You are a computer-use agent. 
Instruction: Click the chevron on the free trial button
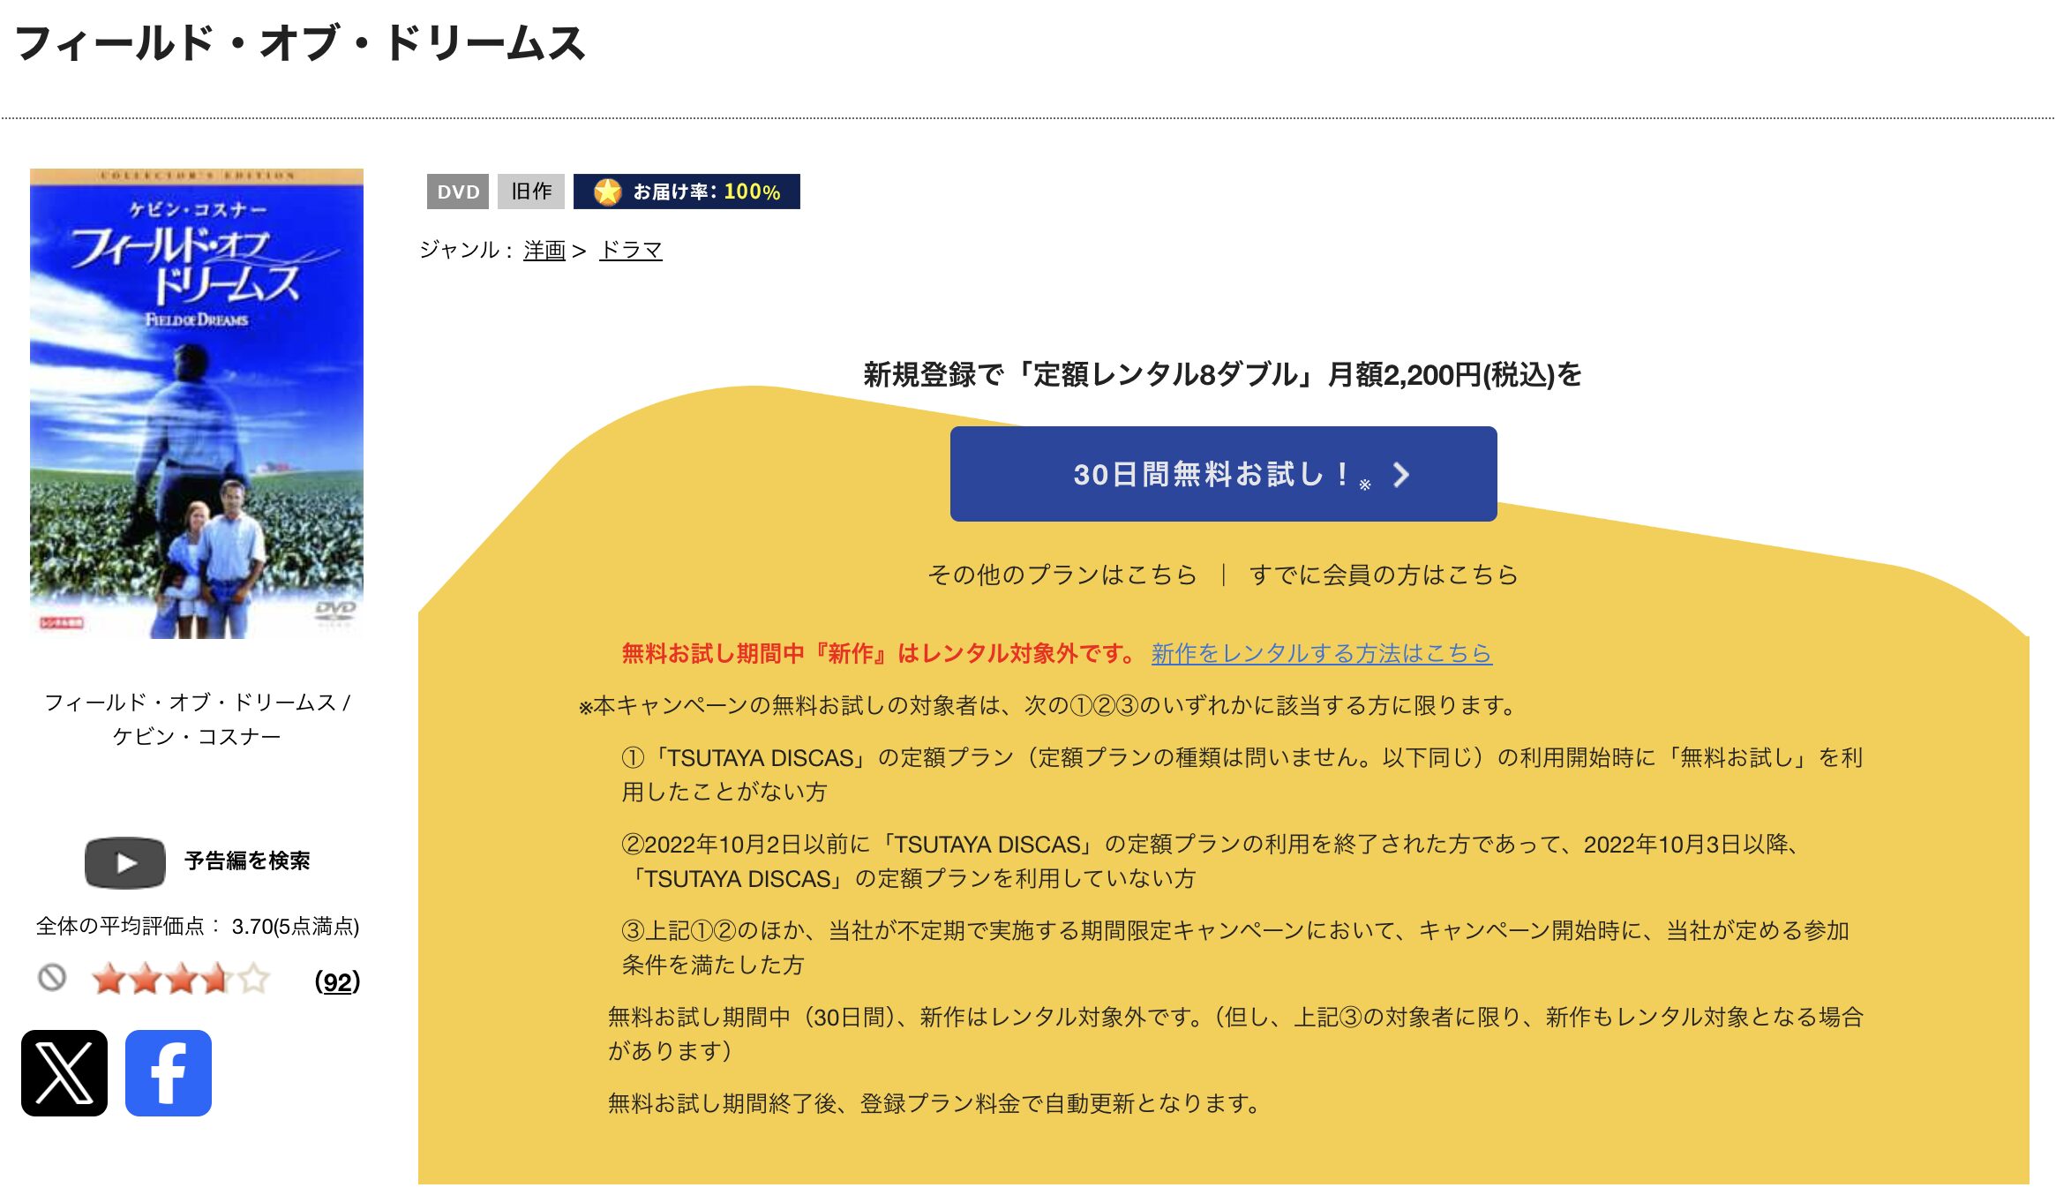(1400, 475)
